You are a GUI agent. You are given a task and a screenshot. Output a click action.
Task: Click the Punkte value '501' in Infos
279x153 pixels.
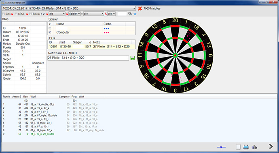[23, 48]
